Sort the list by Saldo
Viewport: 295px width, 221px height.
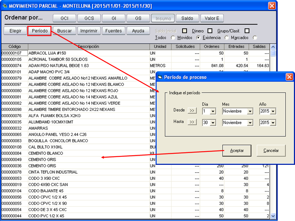[187, 18]
